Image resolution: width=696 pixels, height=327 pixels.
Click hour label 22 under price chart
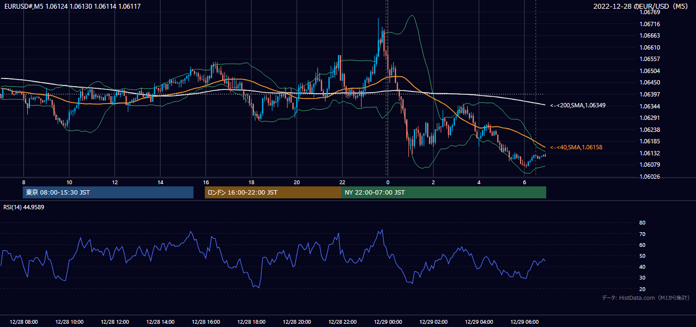click(x=342, y=182)
